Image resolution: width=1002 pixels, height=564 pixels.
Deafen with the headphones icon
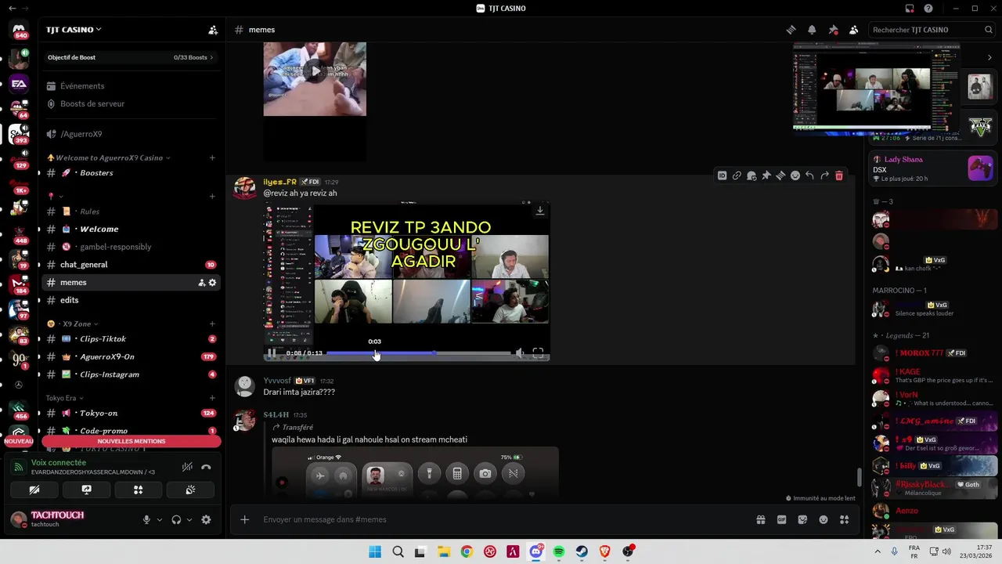coord(176,519)
